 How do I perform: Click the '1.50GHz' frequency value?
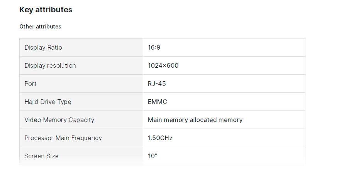click(160, 138)
